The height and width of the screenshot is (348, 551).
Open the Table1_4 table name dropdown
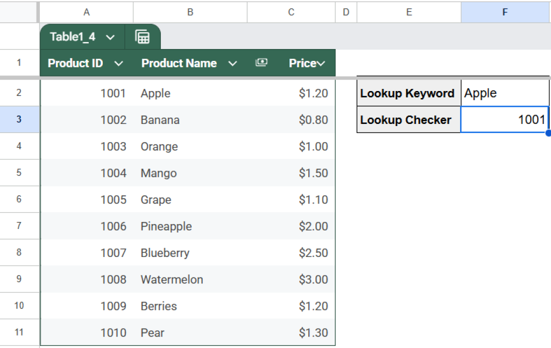tap(110, 37)
